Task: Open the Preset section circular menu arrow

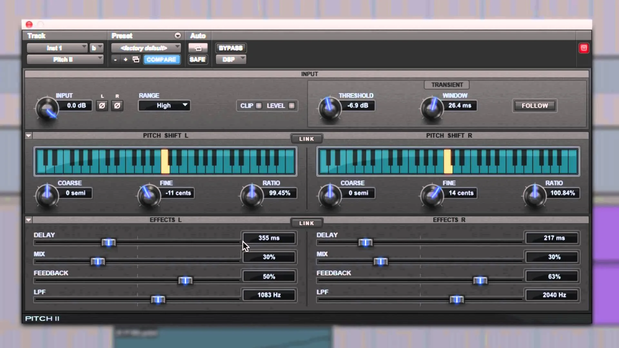Action: coord(178,35)
